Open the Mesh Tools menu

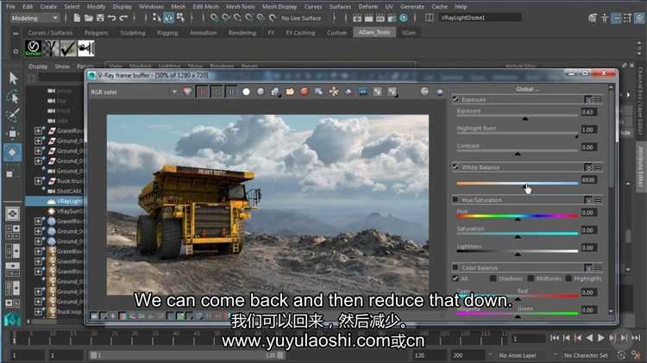pos(240,7)
